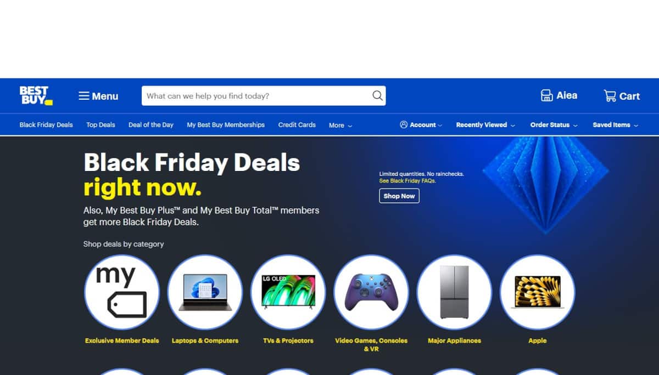Open Deal of the Day
The height and width of the screenshot is (375, 659).
click(151, 124)
